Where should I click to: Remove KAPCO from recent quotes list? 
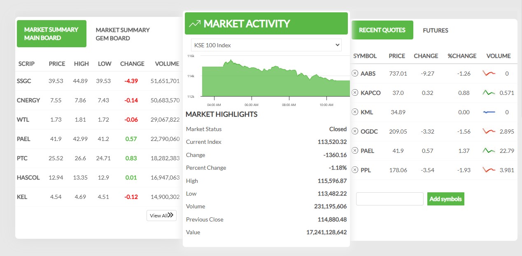click(355, 92)
